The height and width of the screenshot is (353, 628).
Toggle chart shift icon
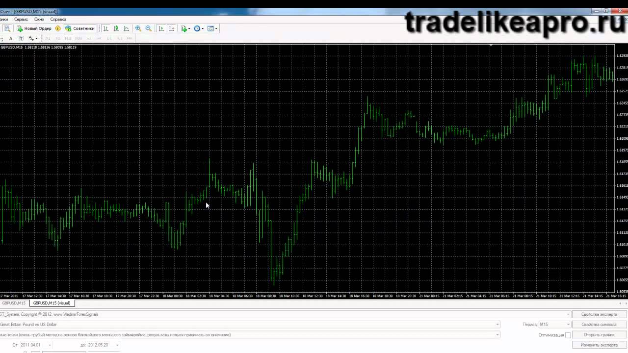(x=171, y=28)
